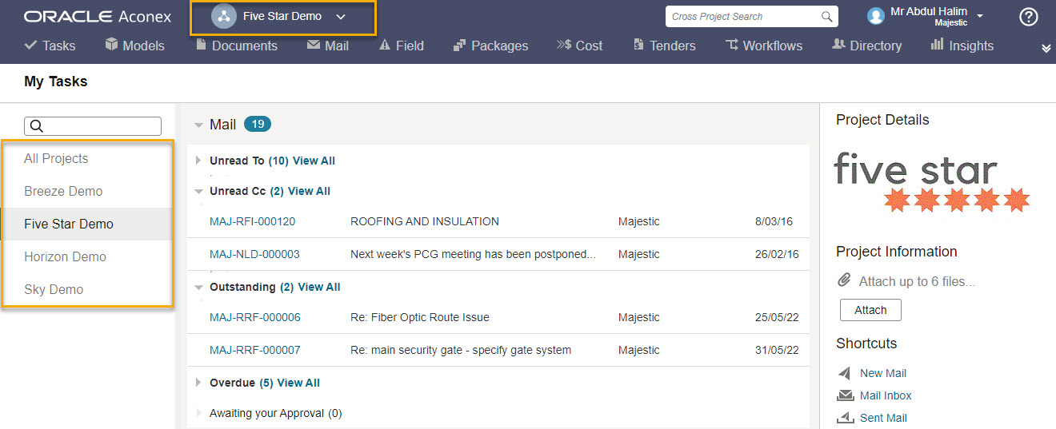Screen dimensions: 1056x429
Task: Open the New Mail shortcut
Action: point(883,373)
